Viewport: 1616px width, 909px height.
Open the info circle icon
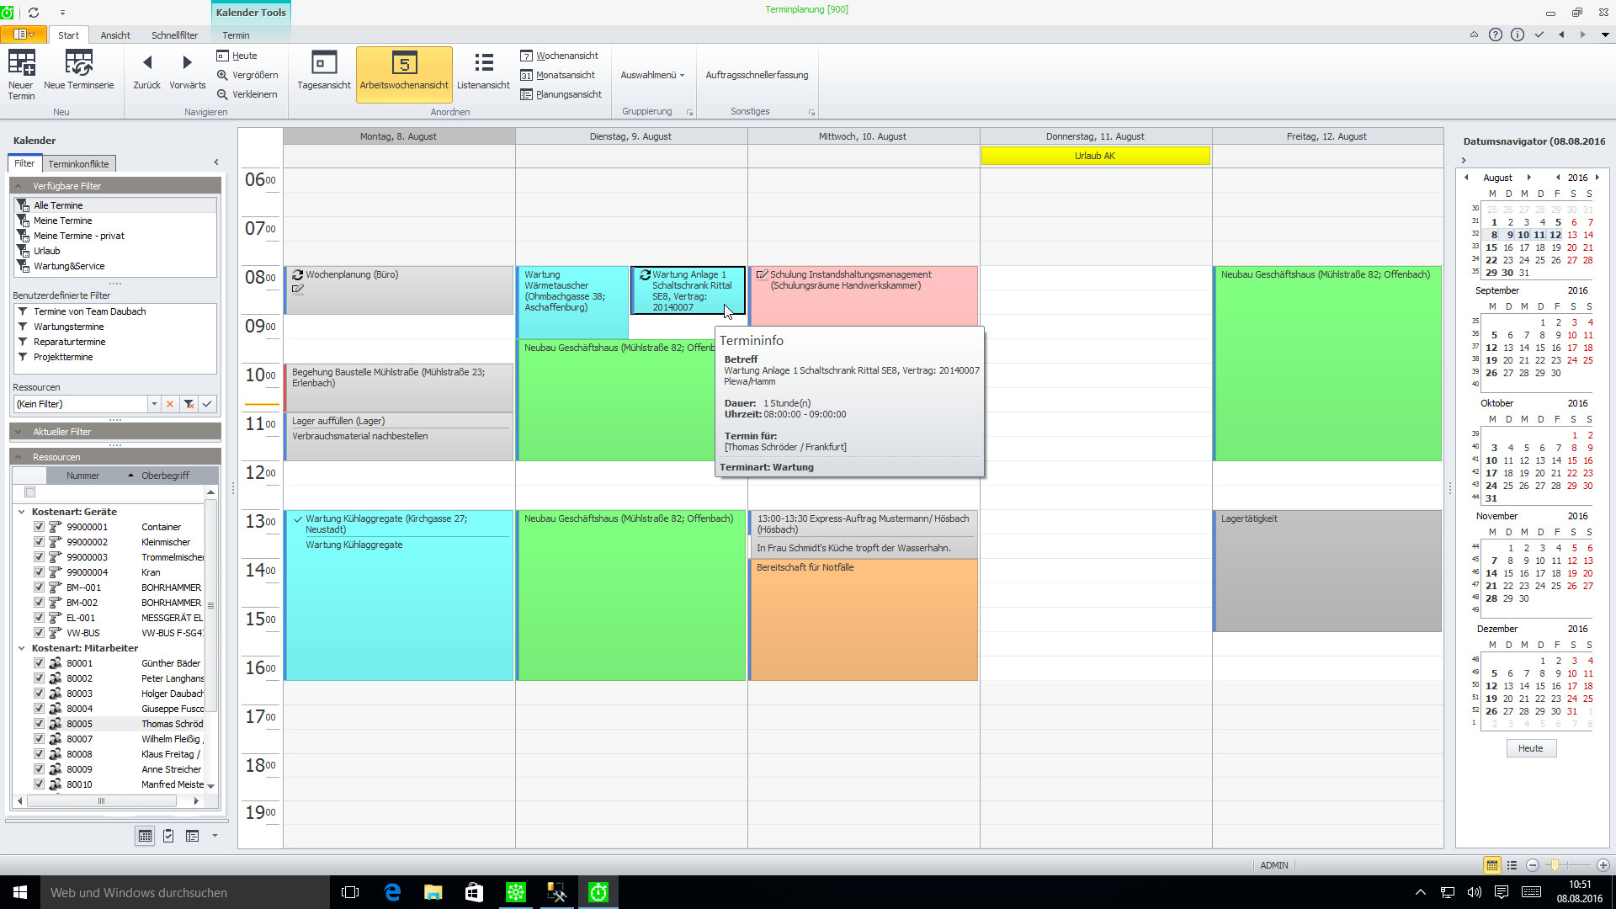(1517, 35)
